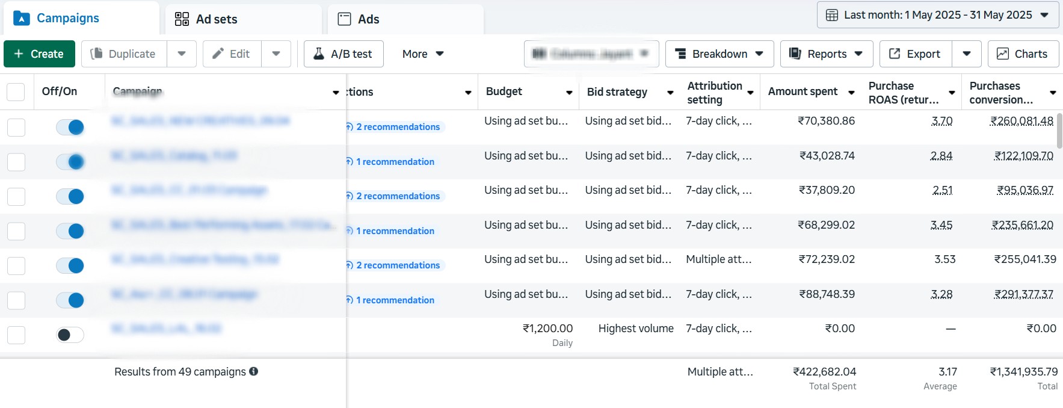Click the Reports document icon
Image resolution: width=1063 pixels, height=408 pixels.
(x=795, y=54)
